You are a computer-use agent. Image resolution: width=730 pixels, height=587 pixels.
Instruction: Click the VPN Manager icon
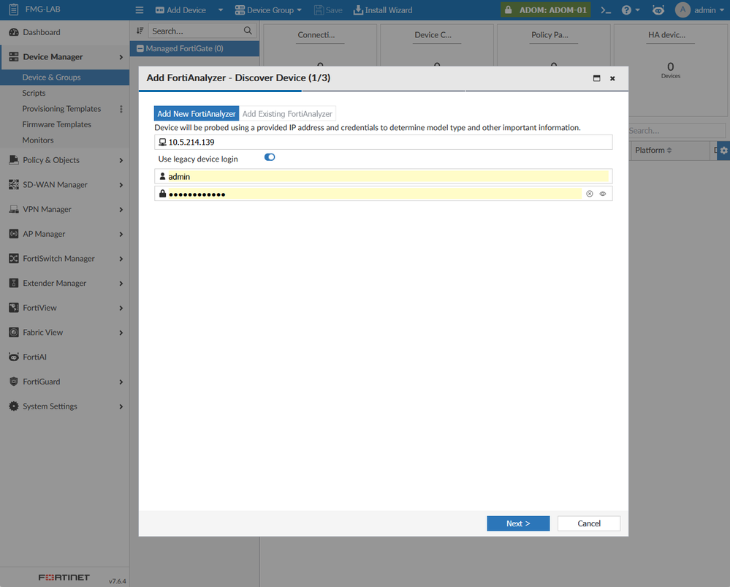pyautogui.click(x=14, y=209)
